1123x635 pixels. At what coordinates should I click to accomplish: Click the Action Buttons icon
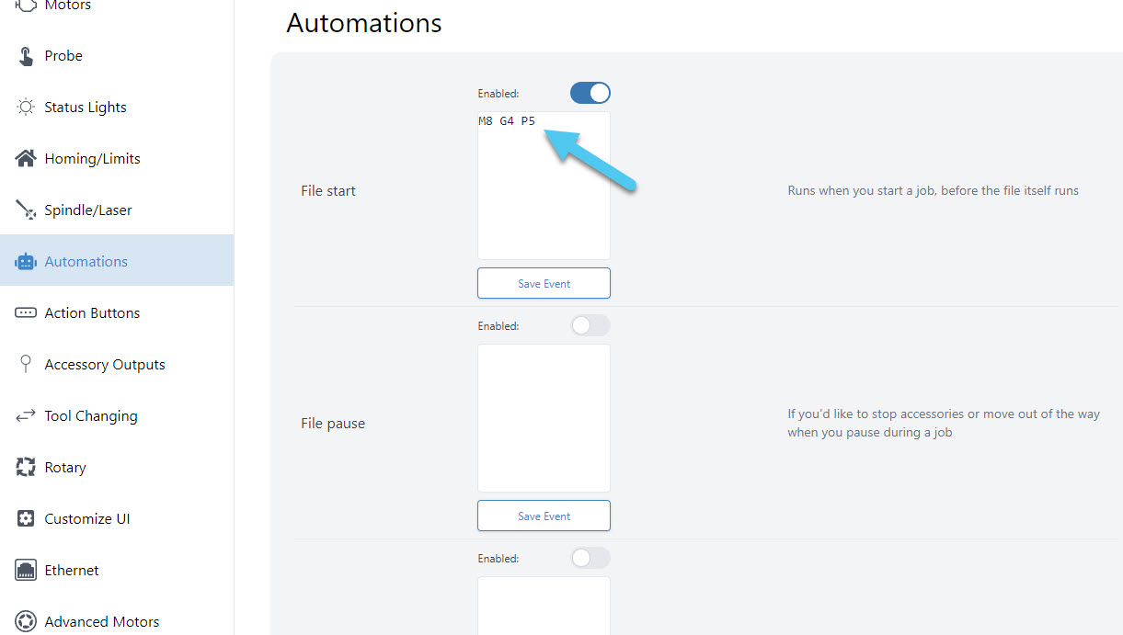(x=26, y=313)
